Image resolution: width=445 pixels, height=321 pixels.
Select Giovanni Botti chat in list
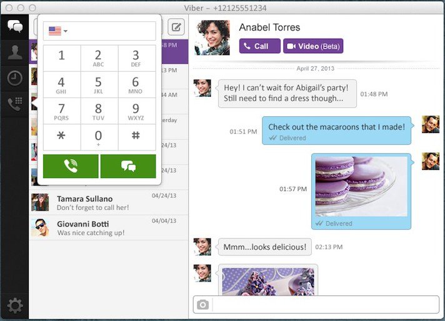click(109, 228)
